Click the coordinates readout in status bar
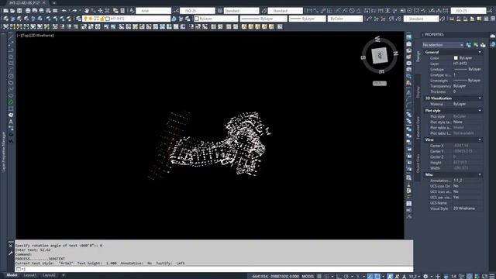The width and height of the screenshot is (496, 279). (x=275, y=276)
